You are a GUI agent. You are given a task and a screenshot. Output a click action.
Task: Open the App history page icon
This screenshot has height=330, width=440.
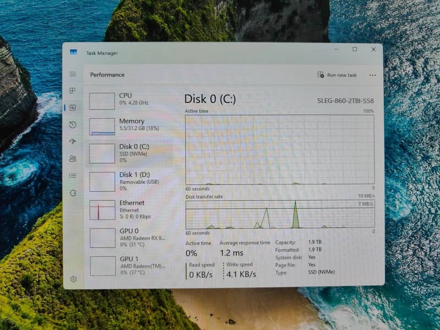73,125
